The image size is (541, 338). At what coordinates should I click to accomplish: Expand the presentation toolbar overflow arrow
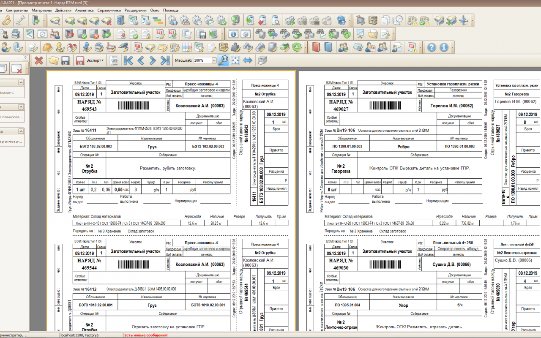point(393,33)
